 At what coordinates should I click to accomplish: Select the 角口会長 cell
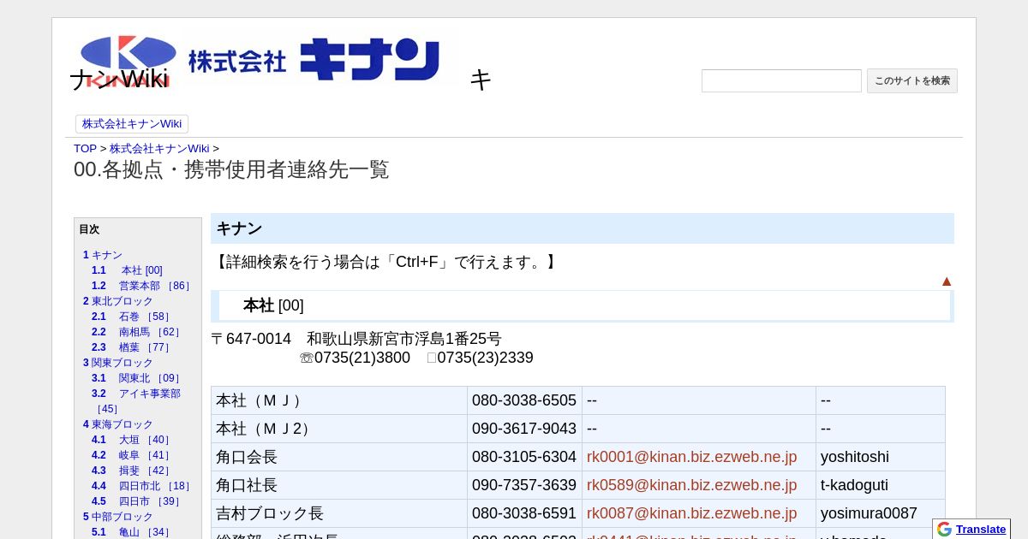339,457
